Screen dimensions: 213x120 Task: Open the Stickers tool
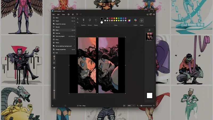point(90,20)
